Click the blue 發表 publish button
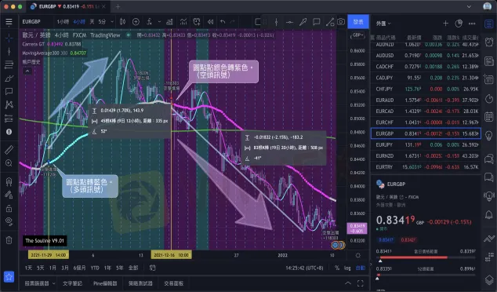Screen dimensions: 497x292 coord(358,21)
